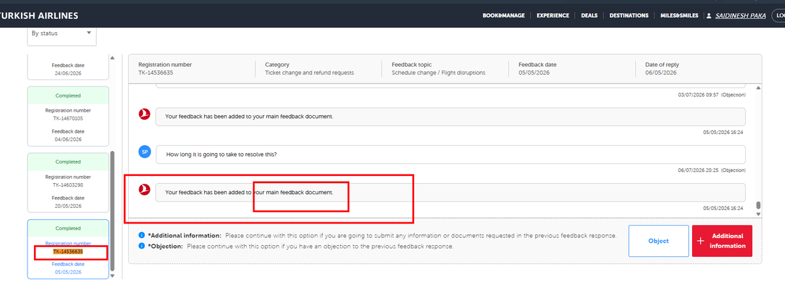Click Feedback date 04/06/2026 in list
The height and width of the screenshot is (289, 785).
(68, 139)
